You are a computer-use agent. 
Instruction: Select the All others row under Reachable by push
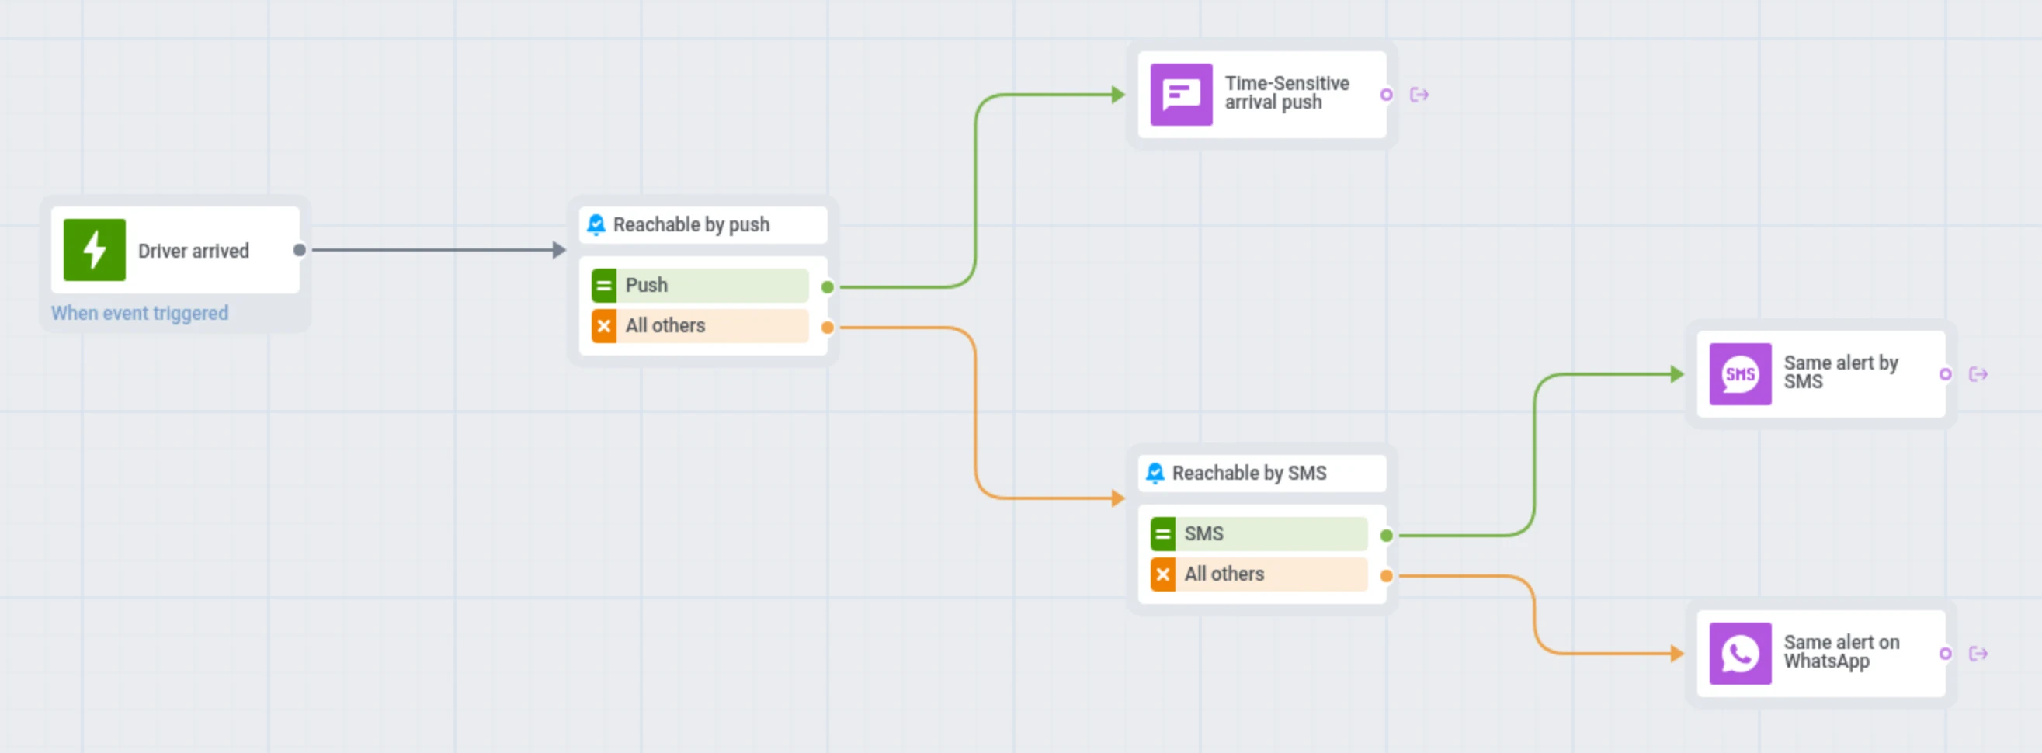pyautogui.click(x=700, y=326)
